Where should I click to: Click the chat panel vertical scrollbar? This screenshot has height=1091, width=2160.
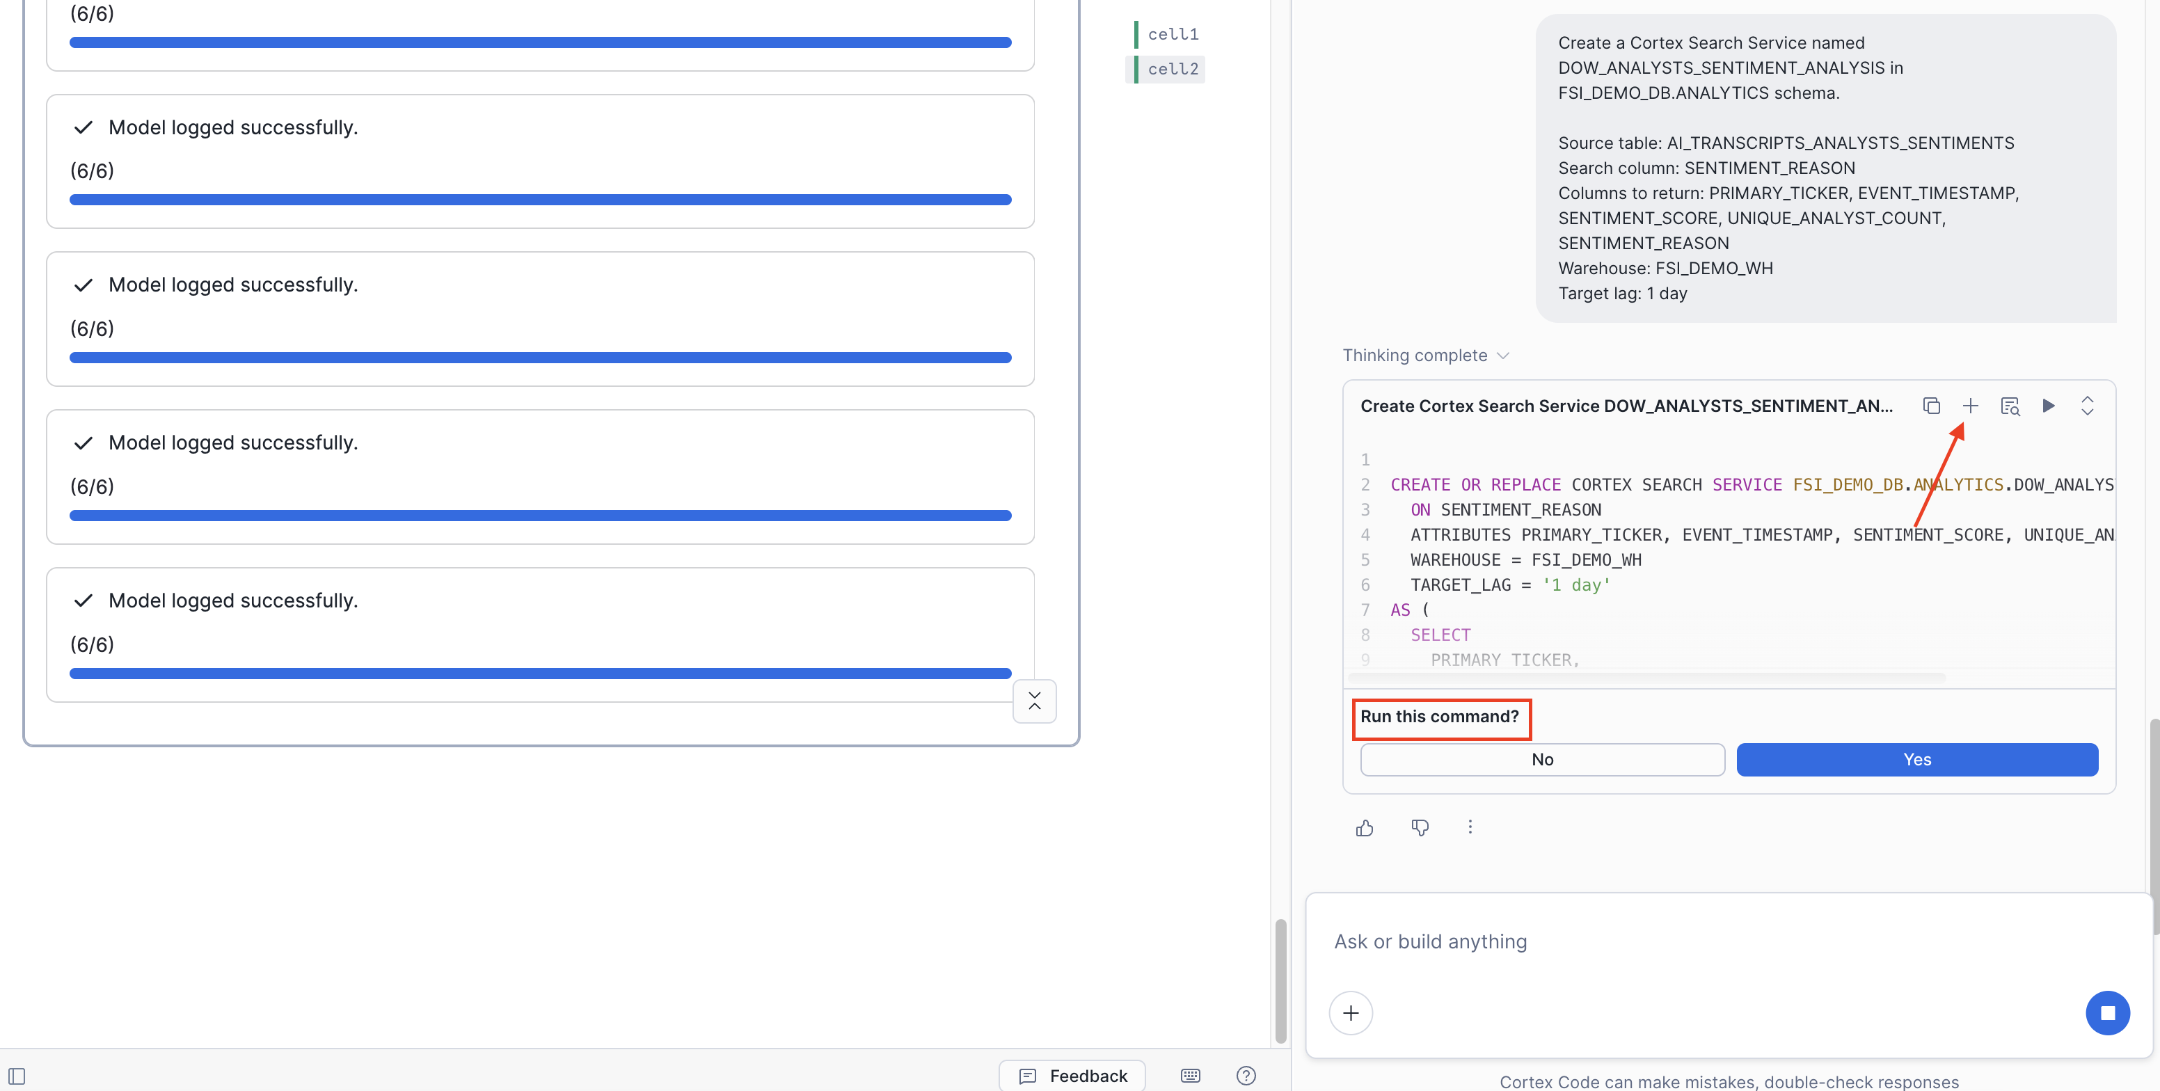point(2154,826)
